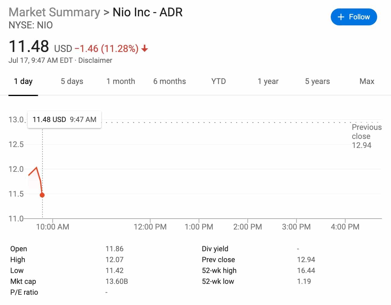Switch to the 1 month chart view
Image resolution: width=391 pixels, height=305 pixels.
point(121,81)
